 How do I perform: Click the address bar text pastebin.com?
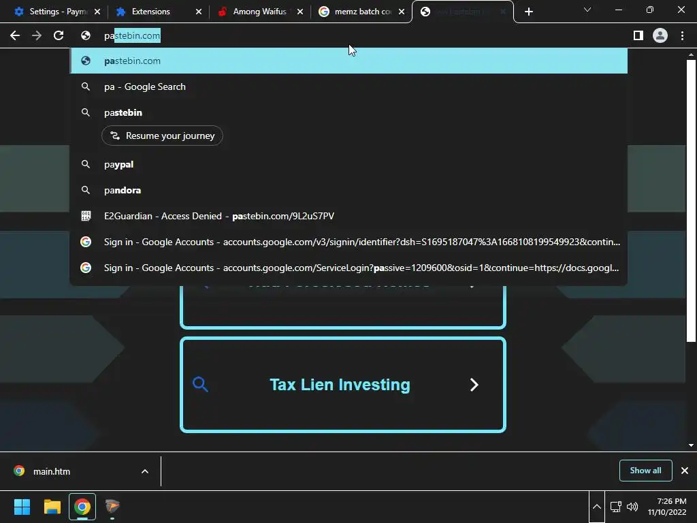(x=132, y=35)
